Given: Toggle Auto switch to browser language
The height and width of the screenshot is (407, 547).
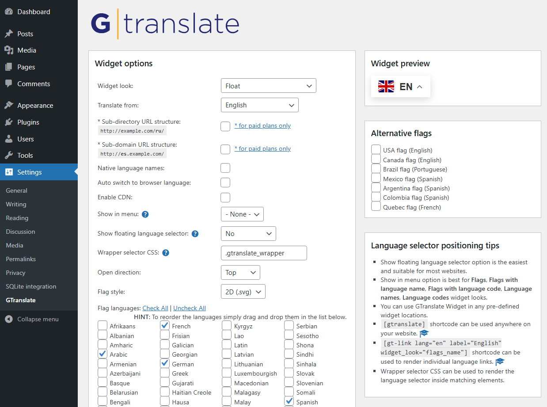Looking at the screenshot, I should 225,183.
